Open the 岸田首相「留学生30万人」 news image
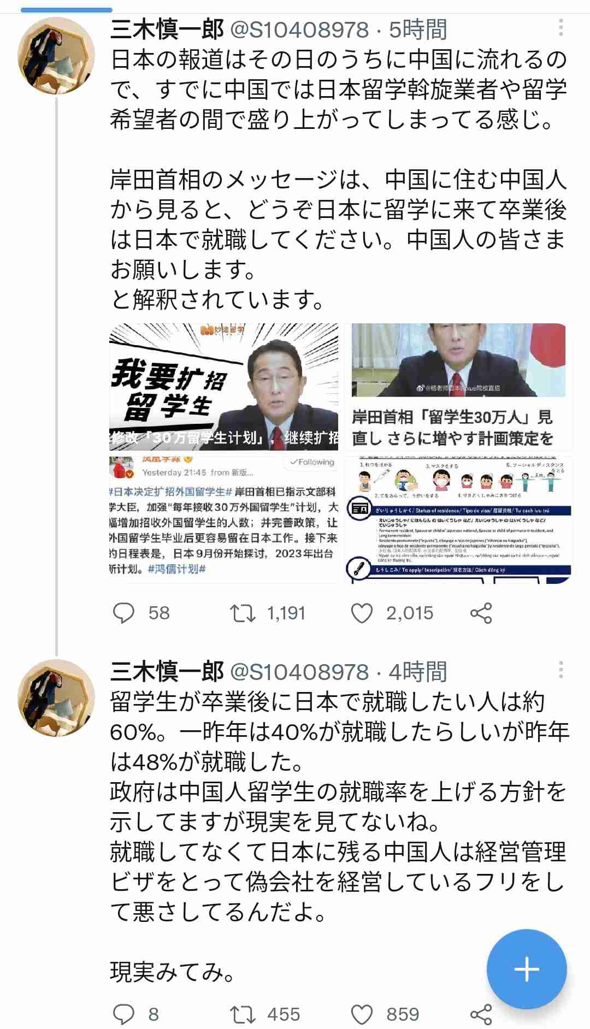 (x=458, y=386)
